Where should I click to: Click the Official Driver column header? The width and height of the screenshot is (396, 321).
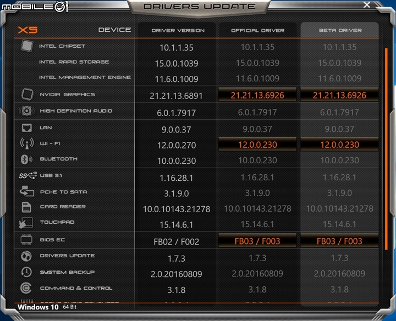[x=257, y=30]
